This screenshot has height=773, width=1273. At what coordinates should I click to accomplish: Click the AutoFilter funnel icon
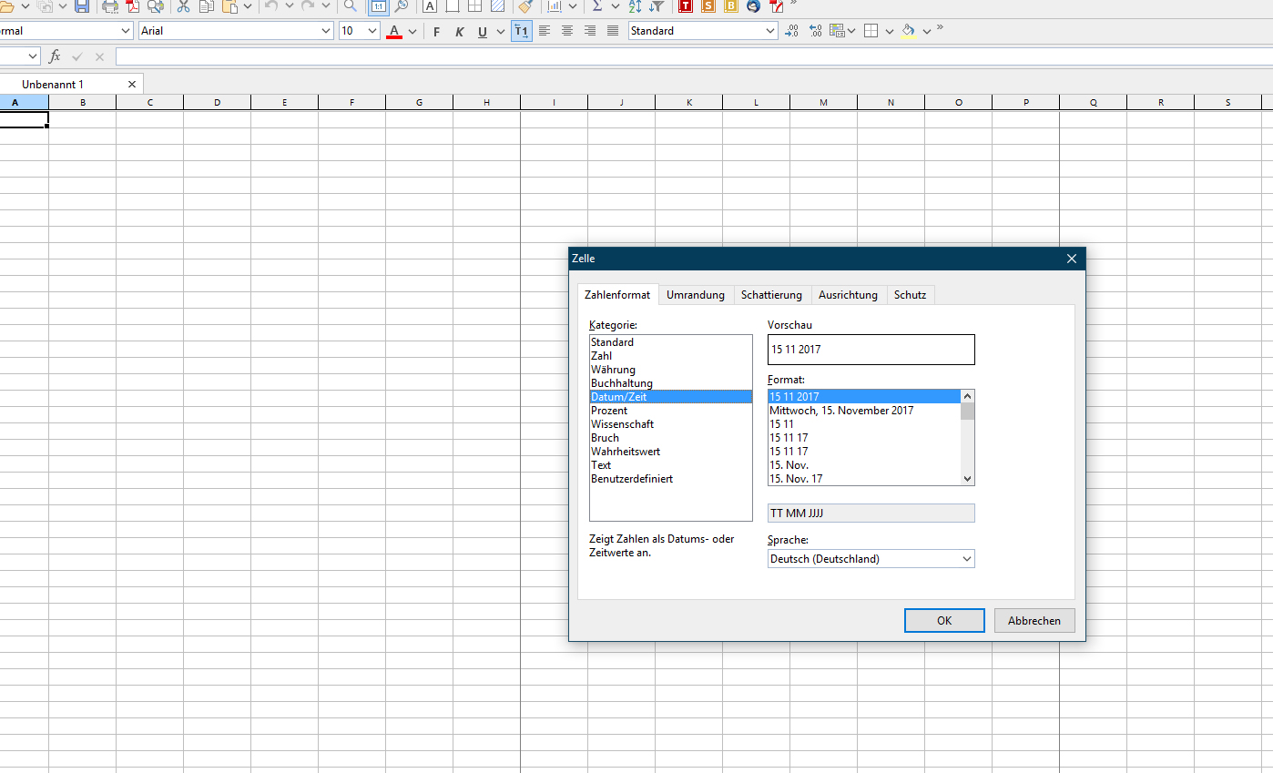[656, 6]
